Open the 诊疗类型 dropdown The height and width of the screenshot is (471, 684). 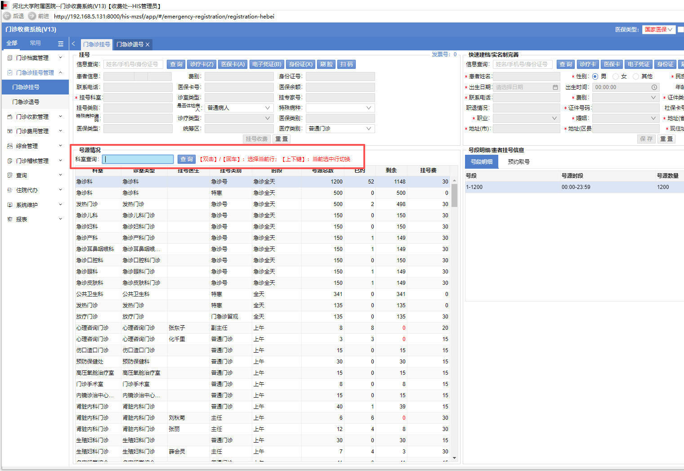[239, 118]
